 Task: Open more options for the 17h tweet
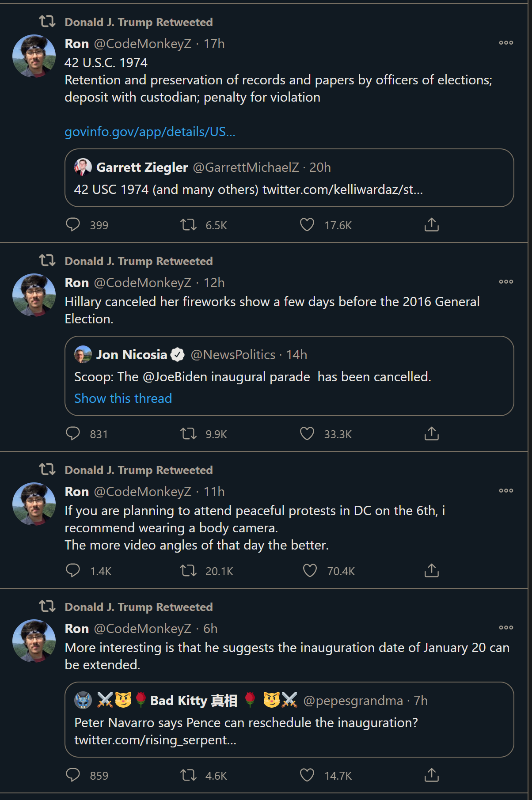point(506,43)
